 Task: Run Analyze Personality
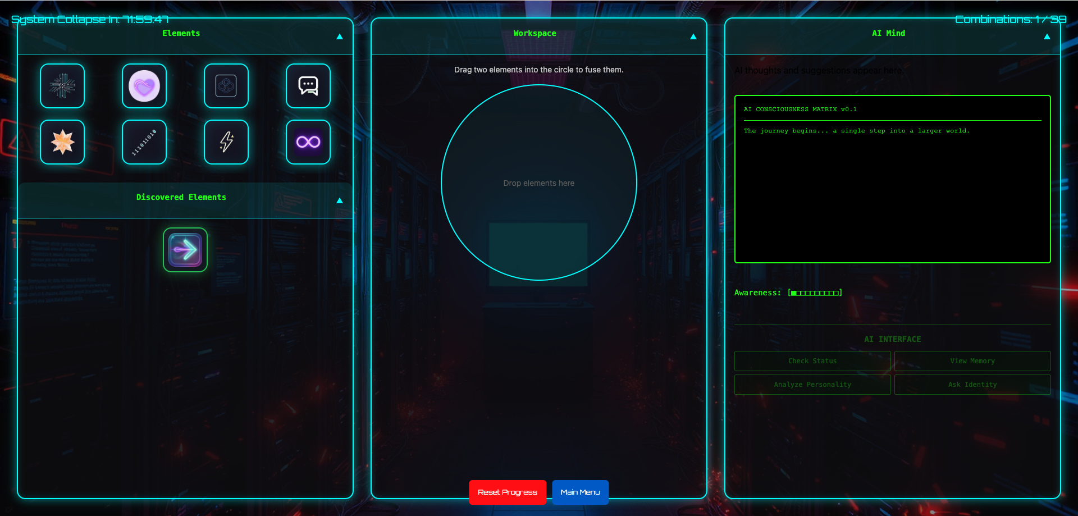(812, 385)
